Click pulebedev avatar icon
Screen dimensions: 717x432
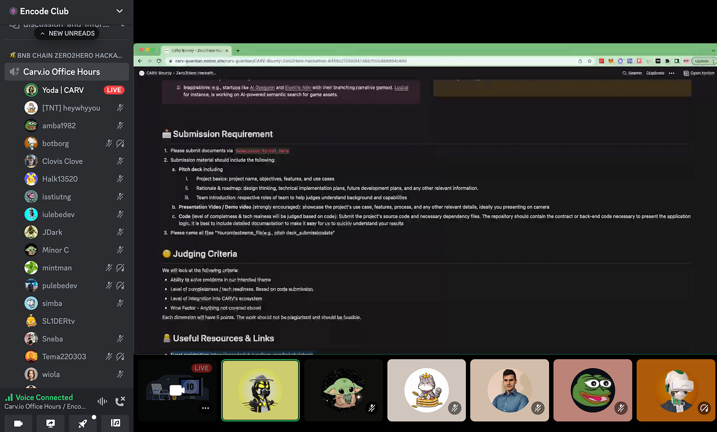coord(31,286)
